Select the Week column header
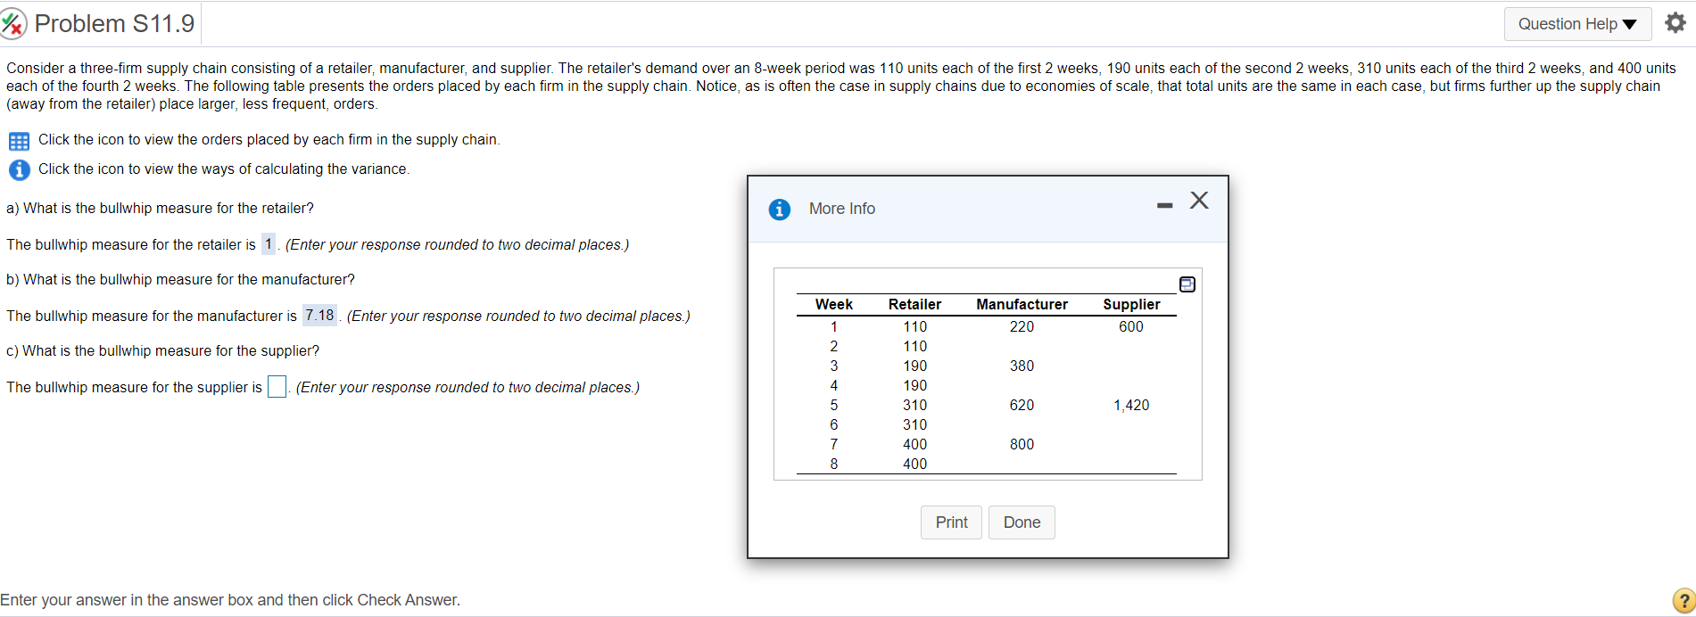 click(834, 304)
